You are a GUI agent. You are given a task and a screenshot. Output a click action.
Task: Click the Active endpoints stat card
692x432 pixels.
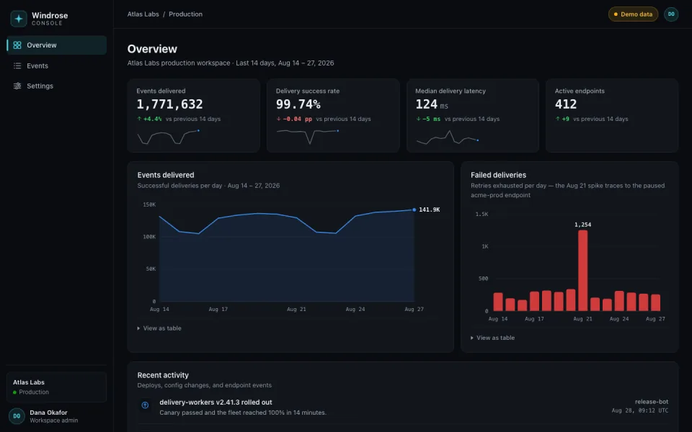(612, 115)
